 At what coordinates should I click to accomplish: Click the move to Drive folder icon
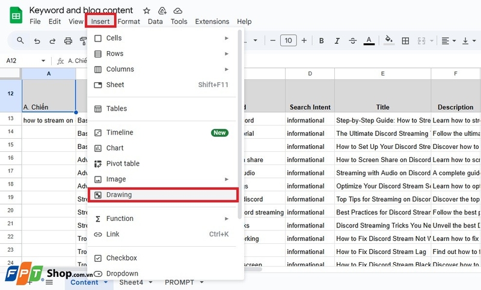(x=162, y=11)
